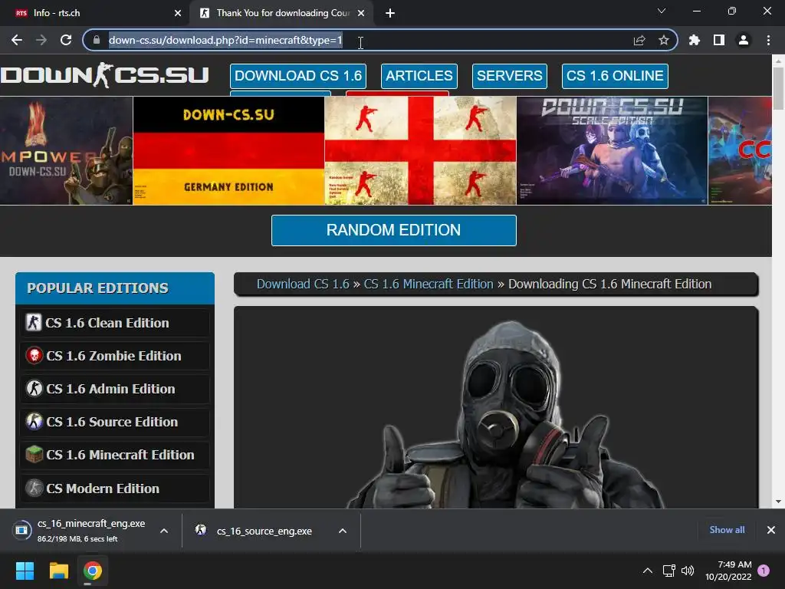
Task: Open the Chrome extensions puzzle menu
Action: [x=694, y=40]
